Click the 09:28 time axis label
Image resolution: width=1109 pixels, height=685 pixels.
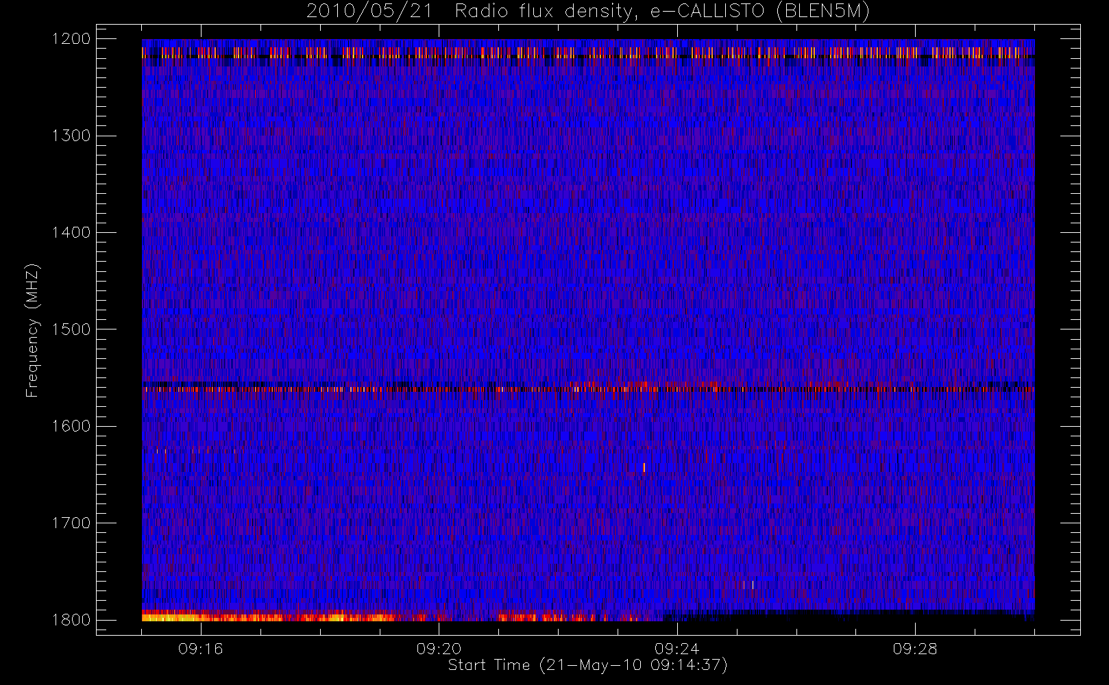pos(915,649)
